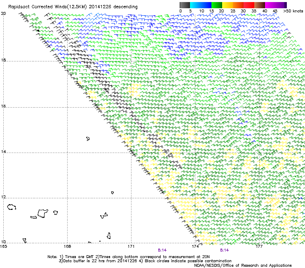Click the latitude axis label '20'
The width and height of the screenshot is (305, 268).
3,14
